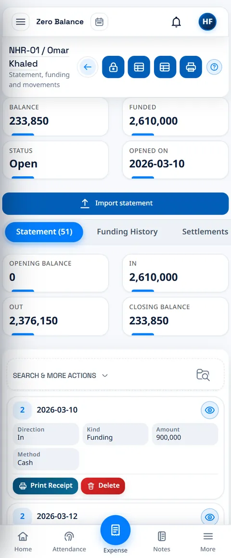Click the Funded 2,610,000 card
Viewport: 231px width, 558px height.
(x=176, y=117)
